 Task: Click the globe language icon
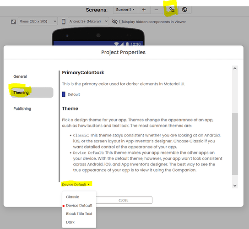[x=184, y=10]
